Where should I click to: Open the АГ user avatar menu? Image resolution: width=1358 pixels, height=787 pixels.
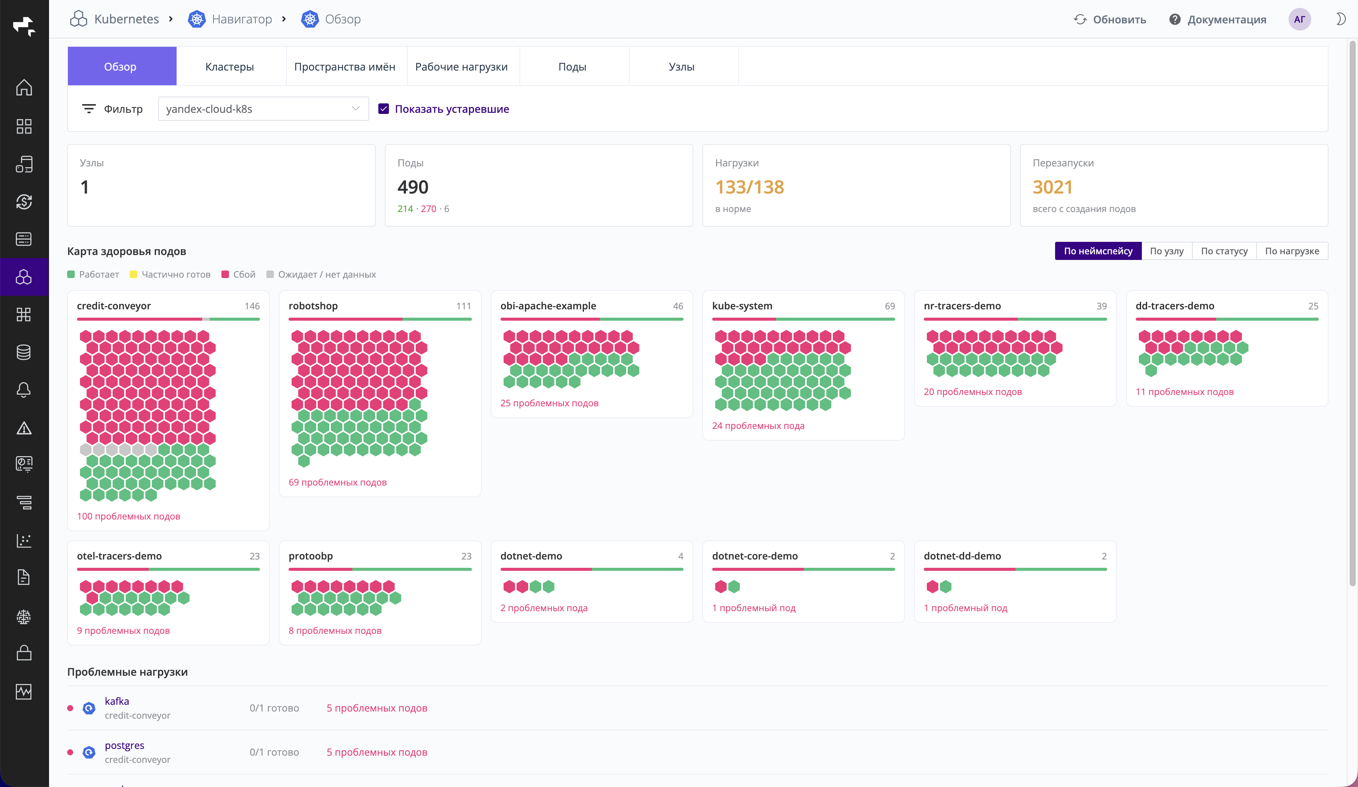(1299, 19)
